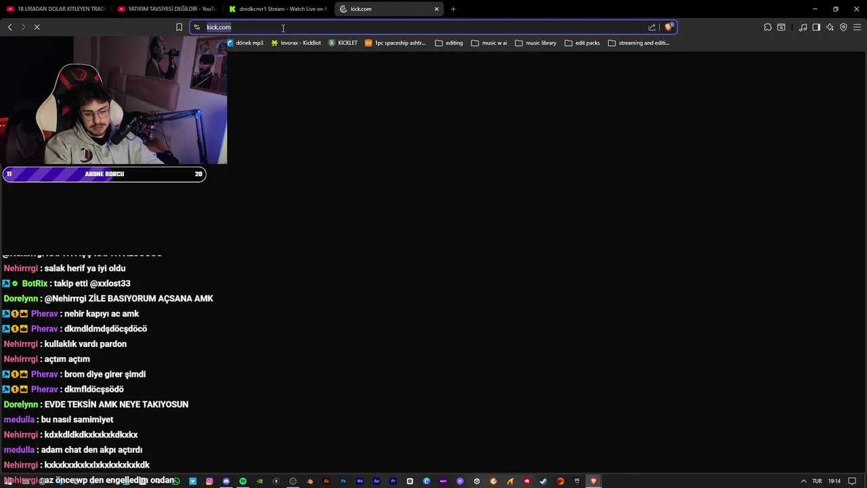Click Nehirrrgi's 'kullaklık vardı pardon' message
Screen dimensions: 867x488
(85, 344)
